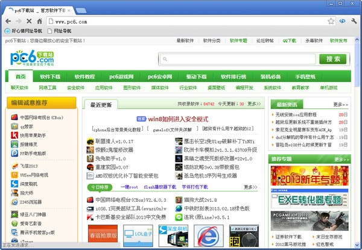The image size is (362, 250).
Task: Open 好心情网址导航 bookmark
Action: pos(24,31)
